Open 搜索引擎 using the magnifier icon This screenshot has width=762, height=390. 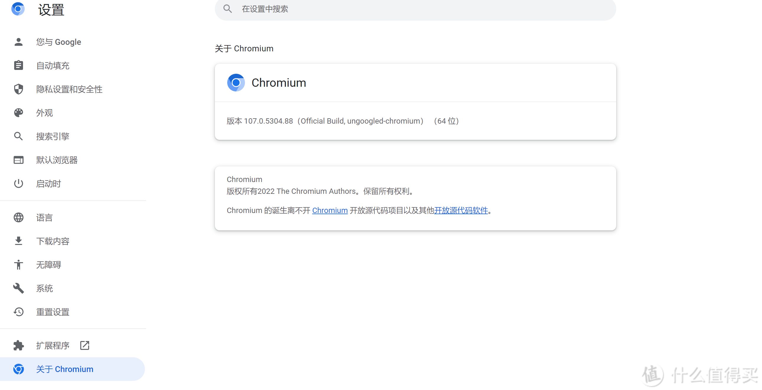(18, 136)
